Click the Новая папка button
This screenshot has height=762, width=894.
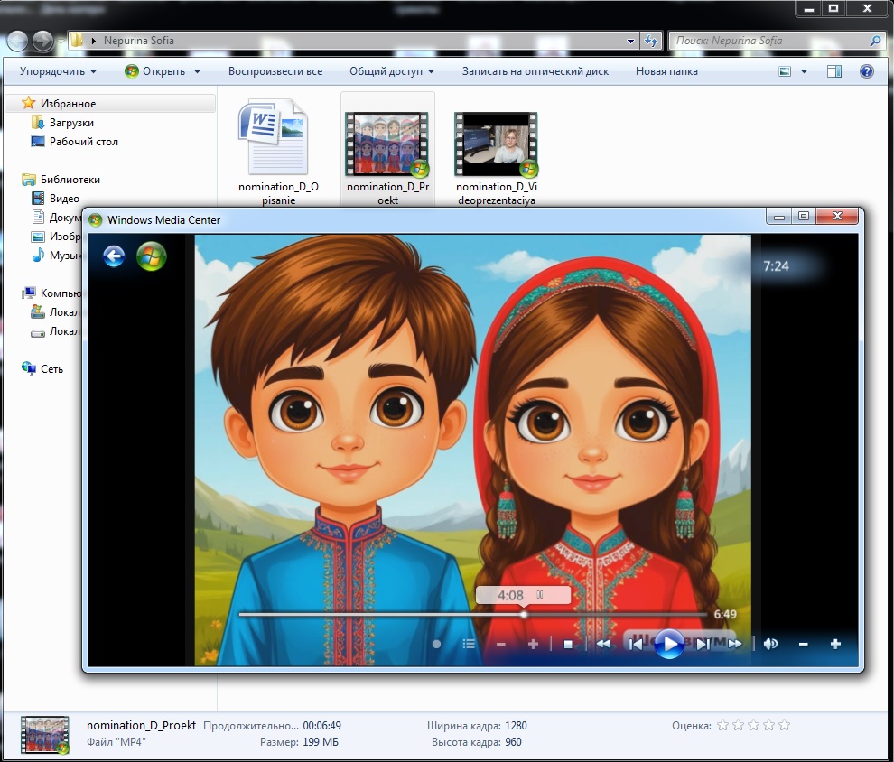666,71
